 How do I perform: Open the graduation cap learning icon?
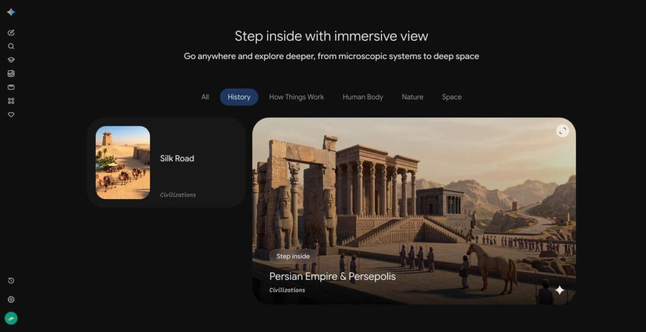click(x=11, y=60)
